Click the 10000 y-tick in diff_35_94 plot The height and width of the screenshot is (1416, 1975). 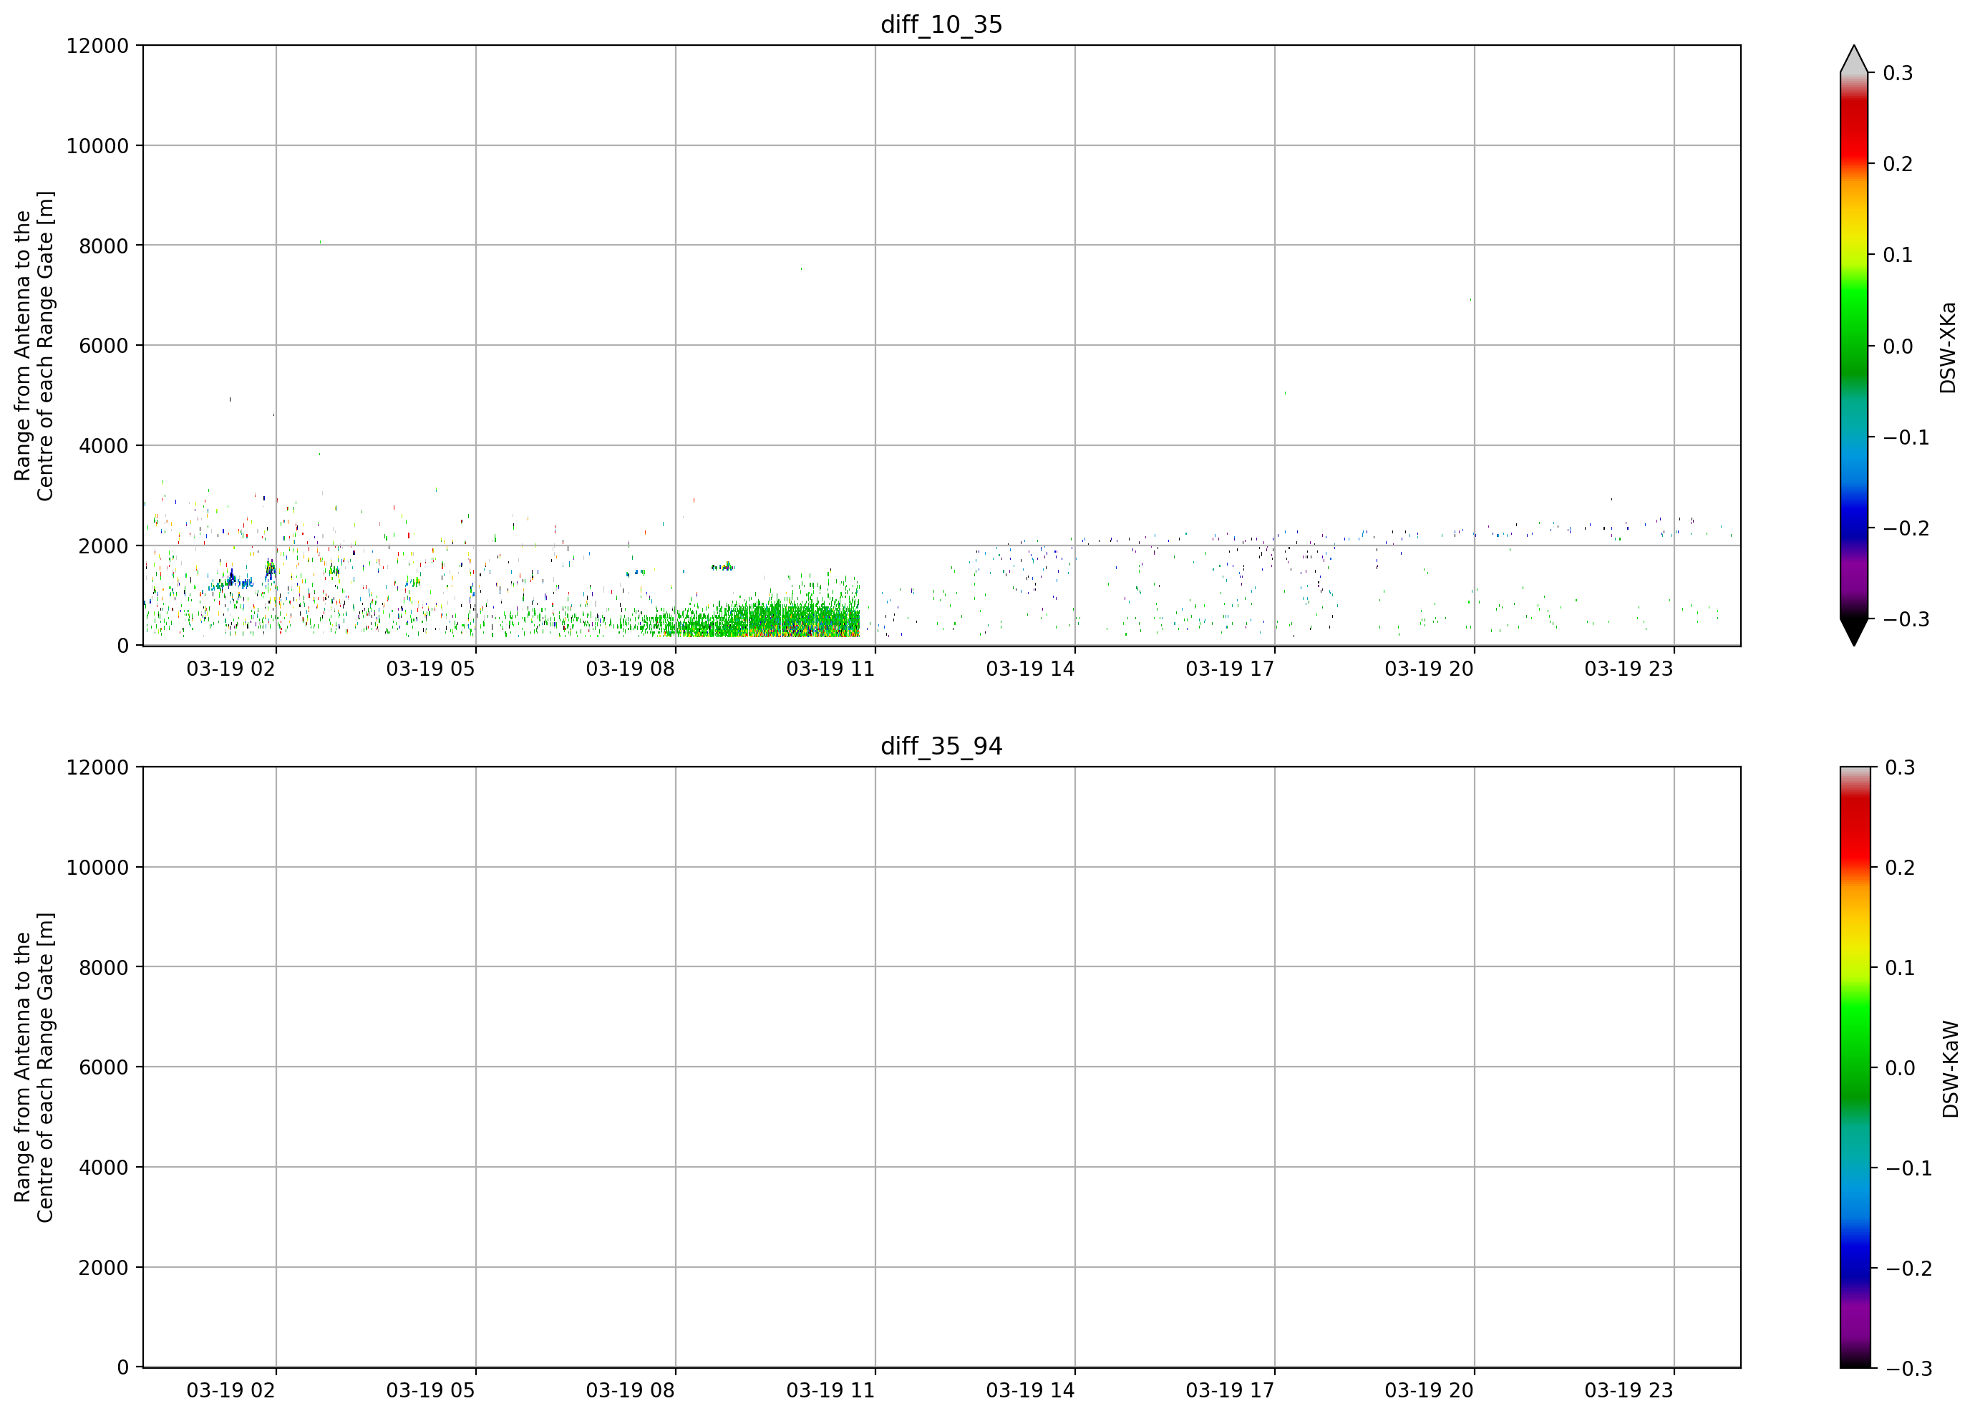(x=97, y=868)
